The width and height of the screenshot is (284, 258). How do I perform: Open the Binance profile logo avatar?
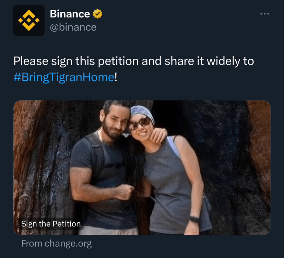click(29, 20)
